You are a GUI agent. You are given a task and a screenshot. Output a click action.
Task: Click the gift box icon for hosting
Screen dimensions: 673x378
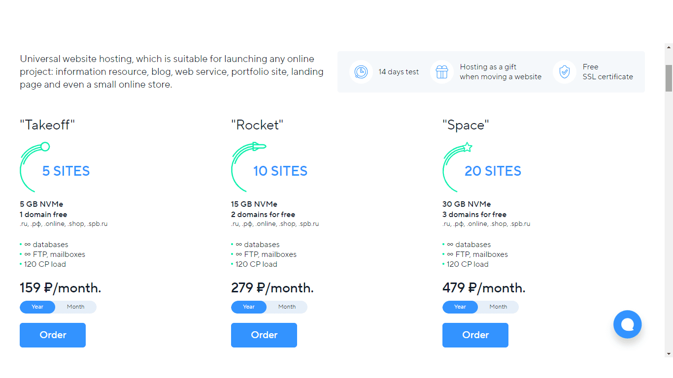pyautogui.click(x=442, y=72)
